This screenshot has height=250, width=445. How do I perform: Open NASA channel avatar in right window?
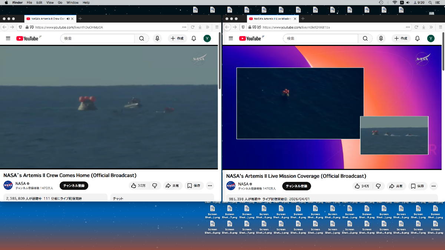pos(231,186)
